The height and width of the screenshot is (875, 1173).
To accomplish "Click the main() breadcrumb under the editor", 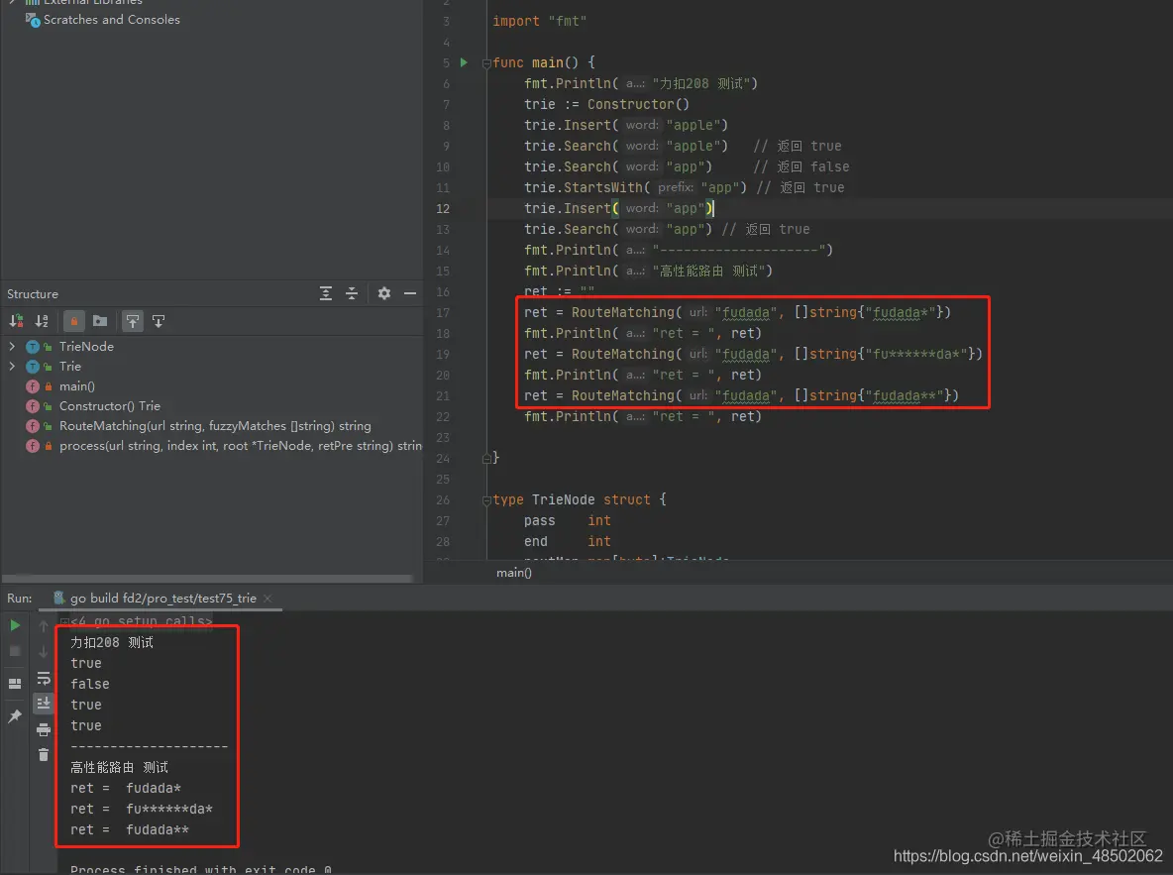I will pyautogui.click(x=514, y=573).
